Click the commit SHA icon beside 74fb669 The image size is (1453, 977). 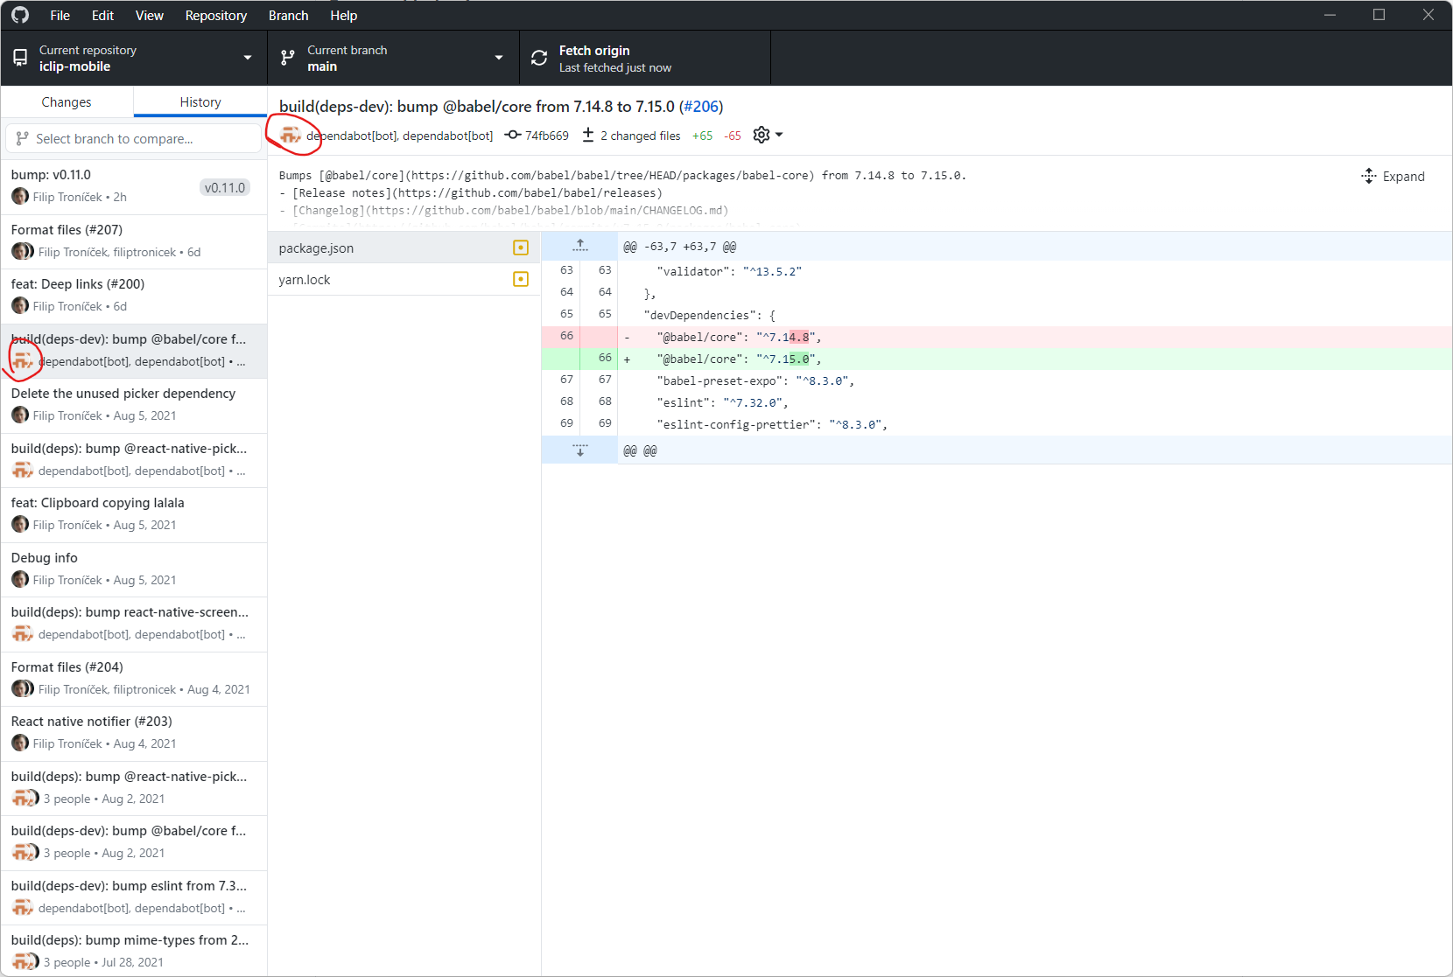[x=513, y=135]
